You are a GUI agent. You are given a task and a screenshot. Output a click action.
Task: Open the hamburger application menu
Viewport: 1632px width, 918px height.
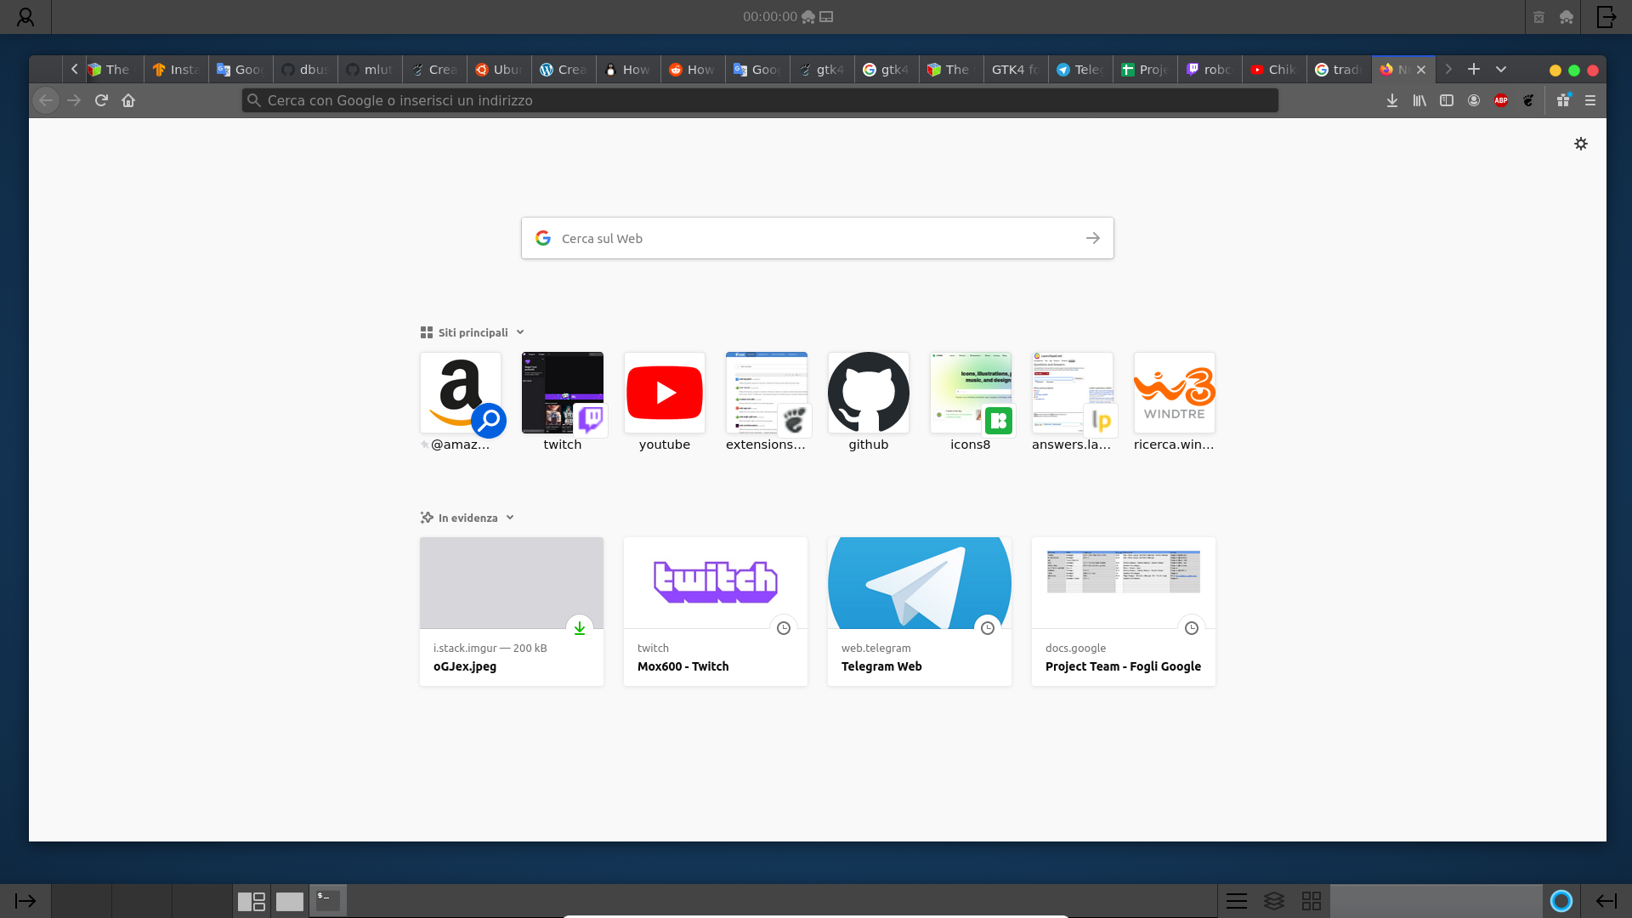point(1590,100)
